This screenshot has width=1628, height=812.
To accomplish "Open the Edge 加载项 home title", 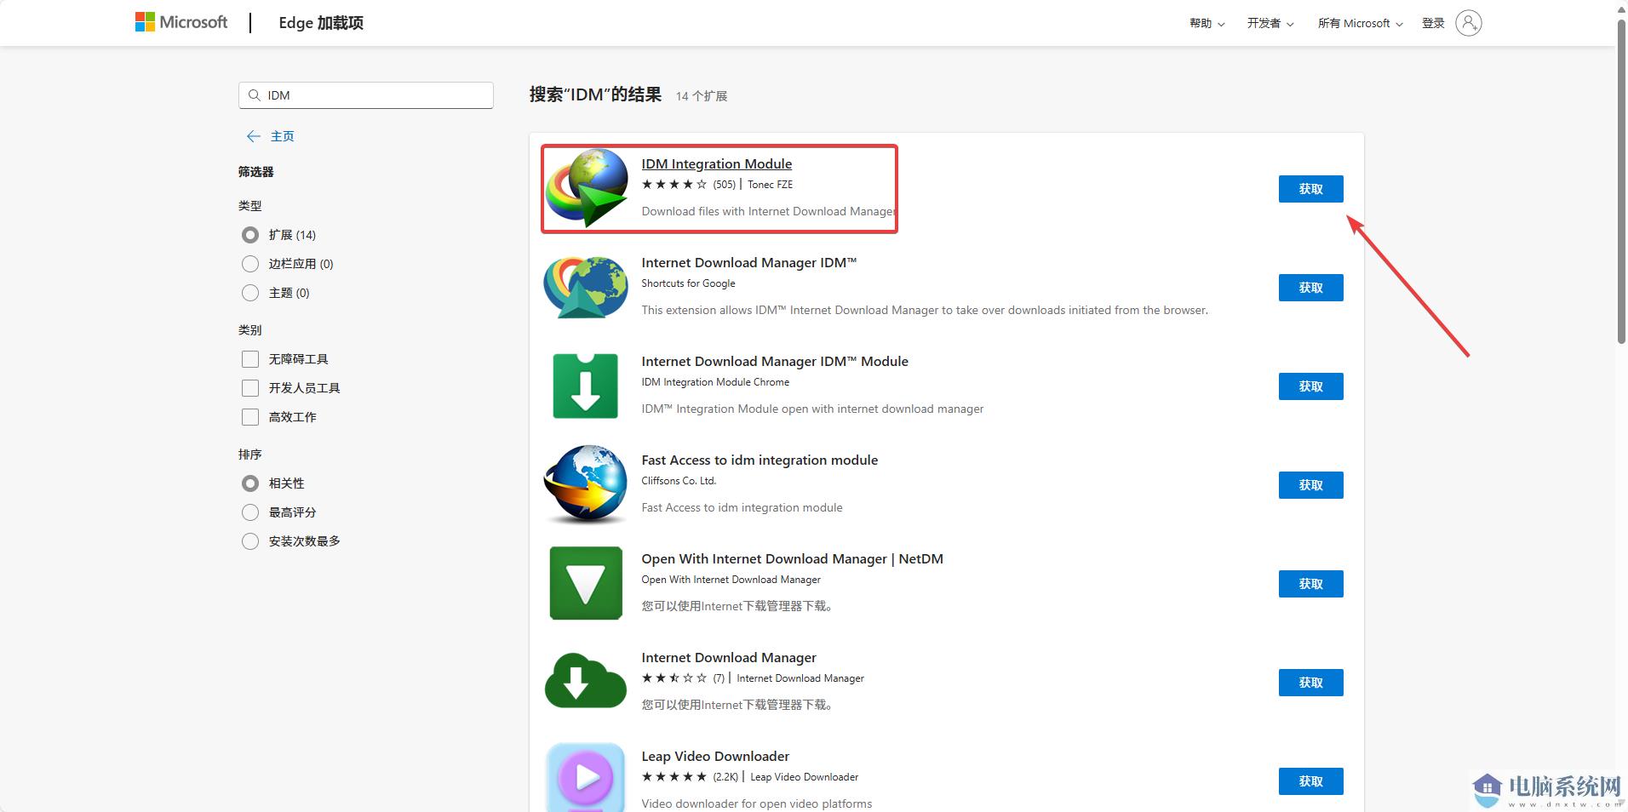I will point(321,23).
